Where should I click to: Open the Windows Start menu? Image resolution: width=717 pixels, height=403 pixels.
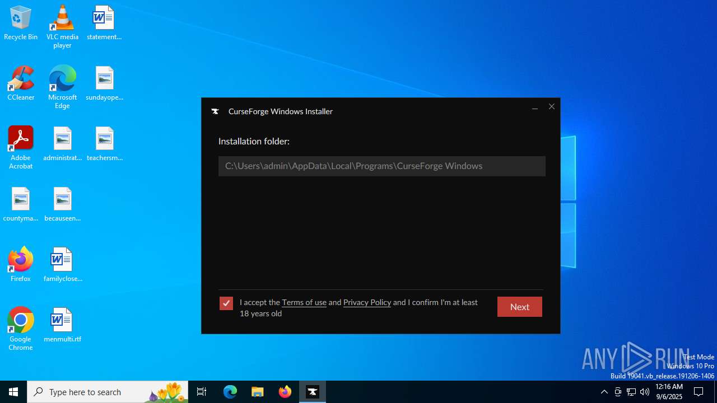[13, 392]
